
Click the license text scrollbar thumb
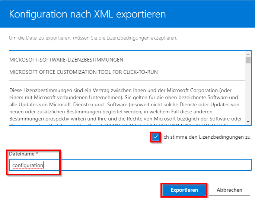pyautogui.click(x=248, y=60)
